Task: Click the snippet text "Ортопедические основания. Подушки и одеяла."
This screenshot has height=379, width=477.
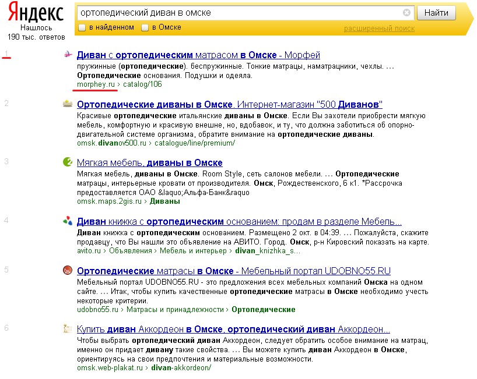Action: pos(164,75)
